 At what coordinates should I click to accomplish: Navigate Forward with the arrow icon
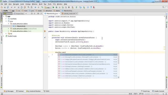[x=39, y=7]
